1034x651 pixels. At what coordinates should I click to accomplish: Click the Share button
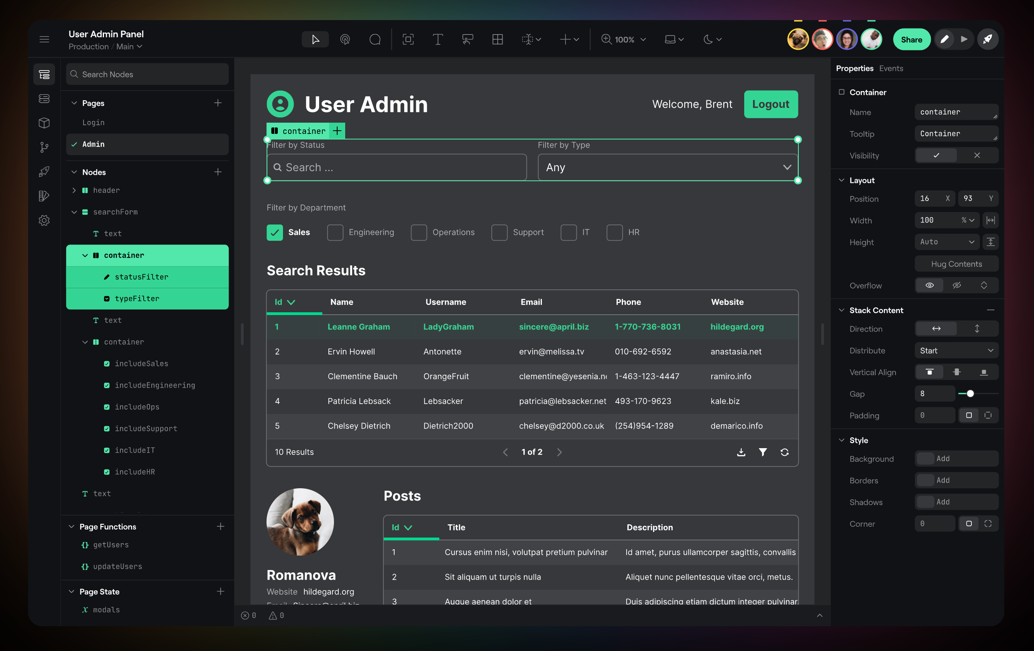[911, 39]
